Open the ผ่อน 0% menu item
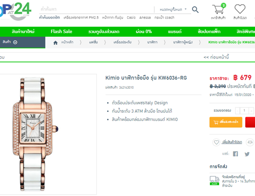 144,31
